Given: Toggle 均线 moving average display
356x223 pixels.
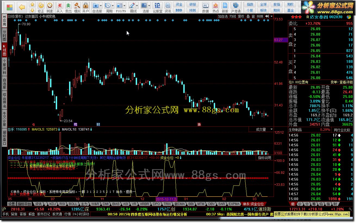Looking at the screenshot, I should (233, 16).
